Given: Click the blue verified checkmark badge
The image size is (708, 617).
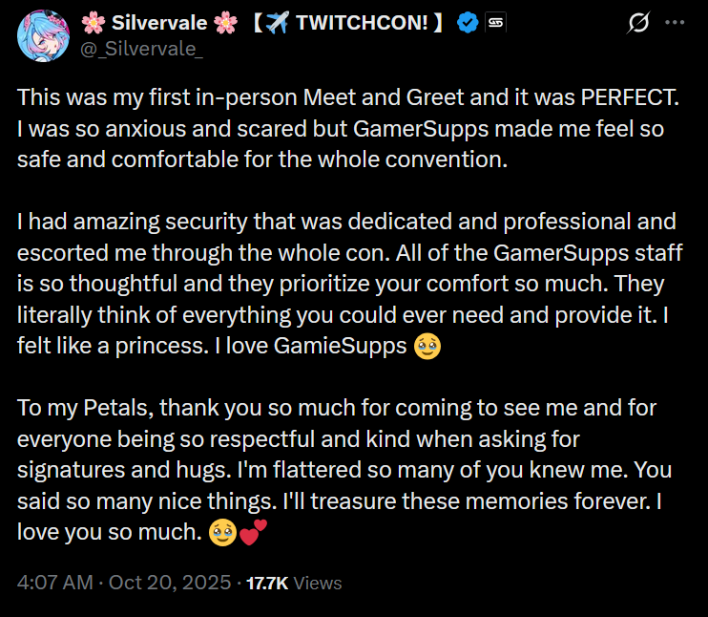Looking at the screenshot, I should click(x=468, y=25).
